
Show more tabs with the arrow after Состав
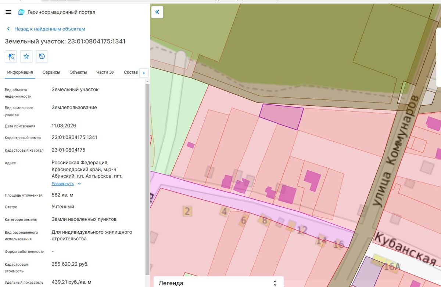coord(144,73)
